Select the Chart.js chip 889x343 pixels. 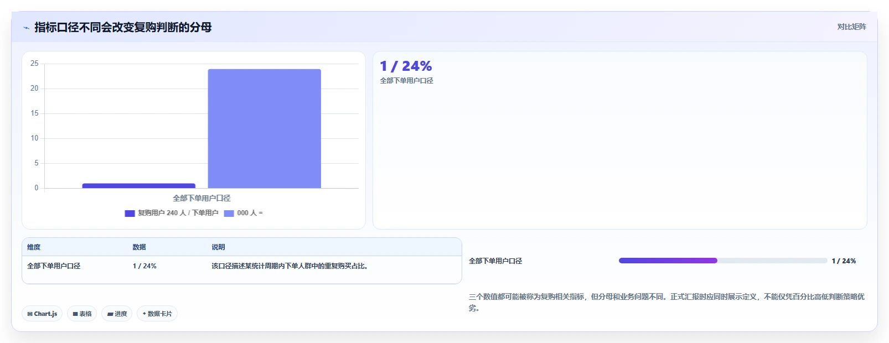[42, 314]
